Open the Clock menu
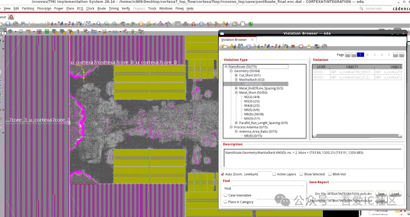This screenshot has height=217, width=410. 90,8
